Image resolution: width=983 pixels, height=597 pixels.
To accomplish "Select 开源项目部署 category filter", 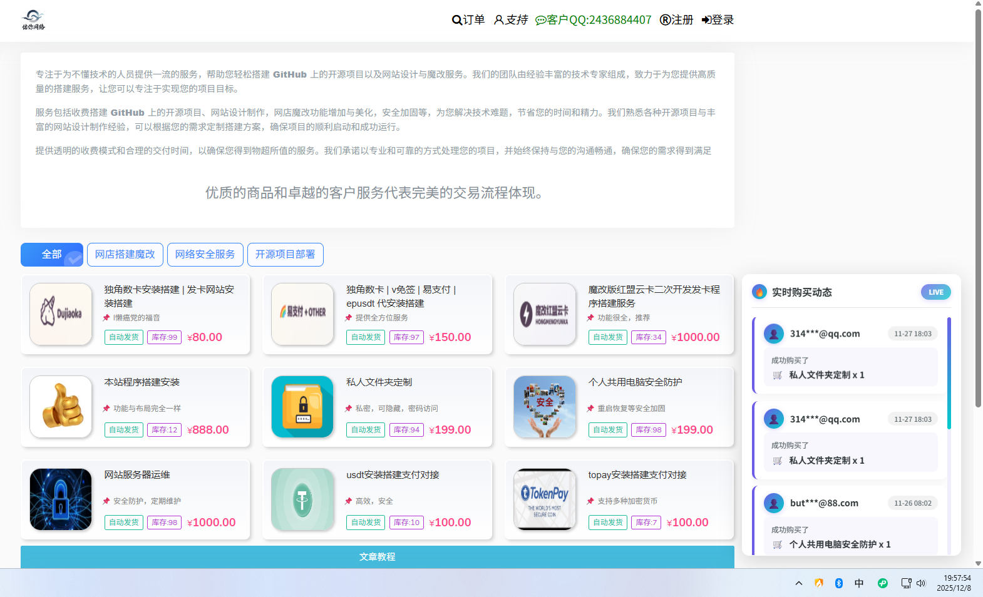I will [x=285, y=255].
